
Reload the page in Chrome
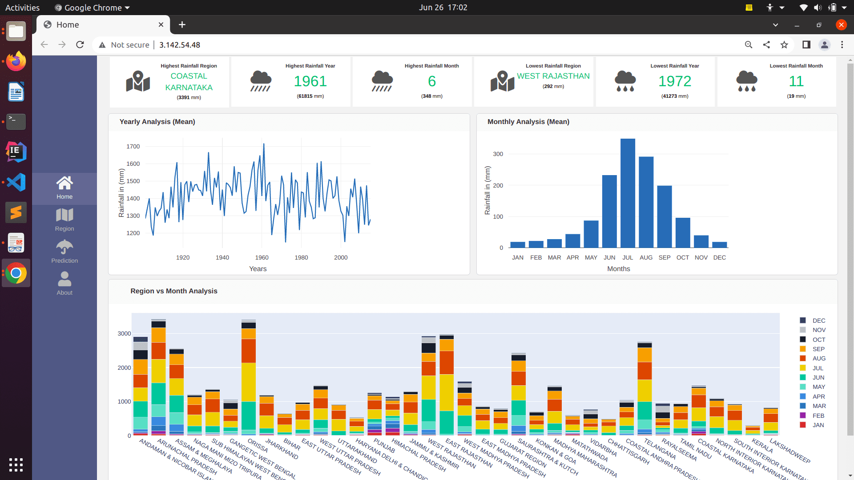click(80, 44)
